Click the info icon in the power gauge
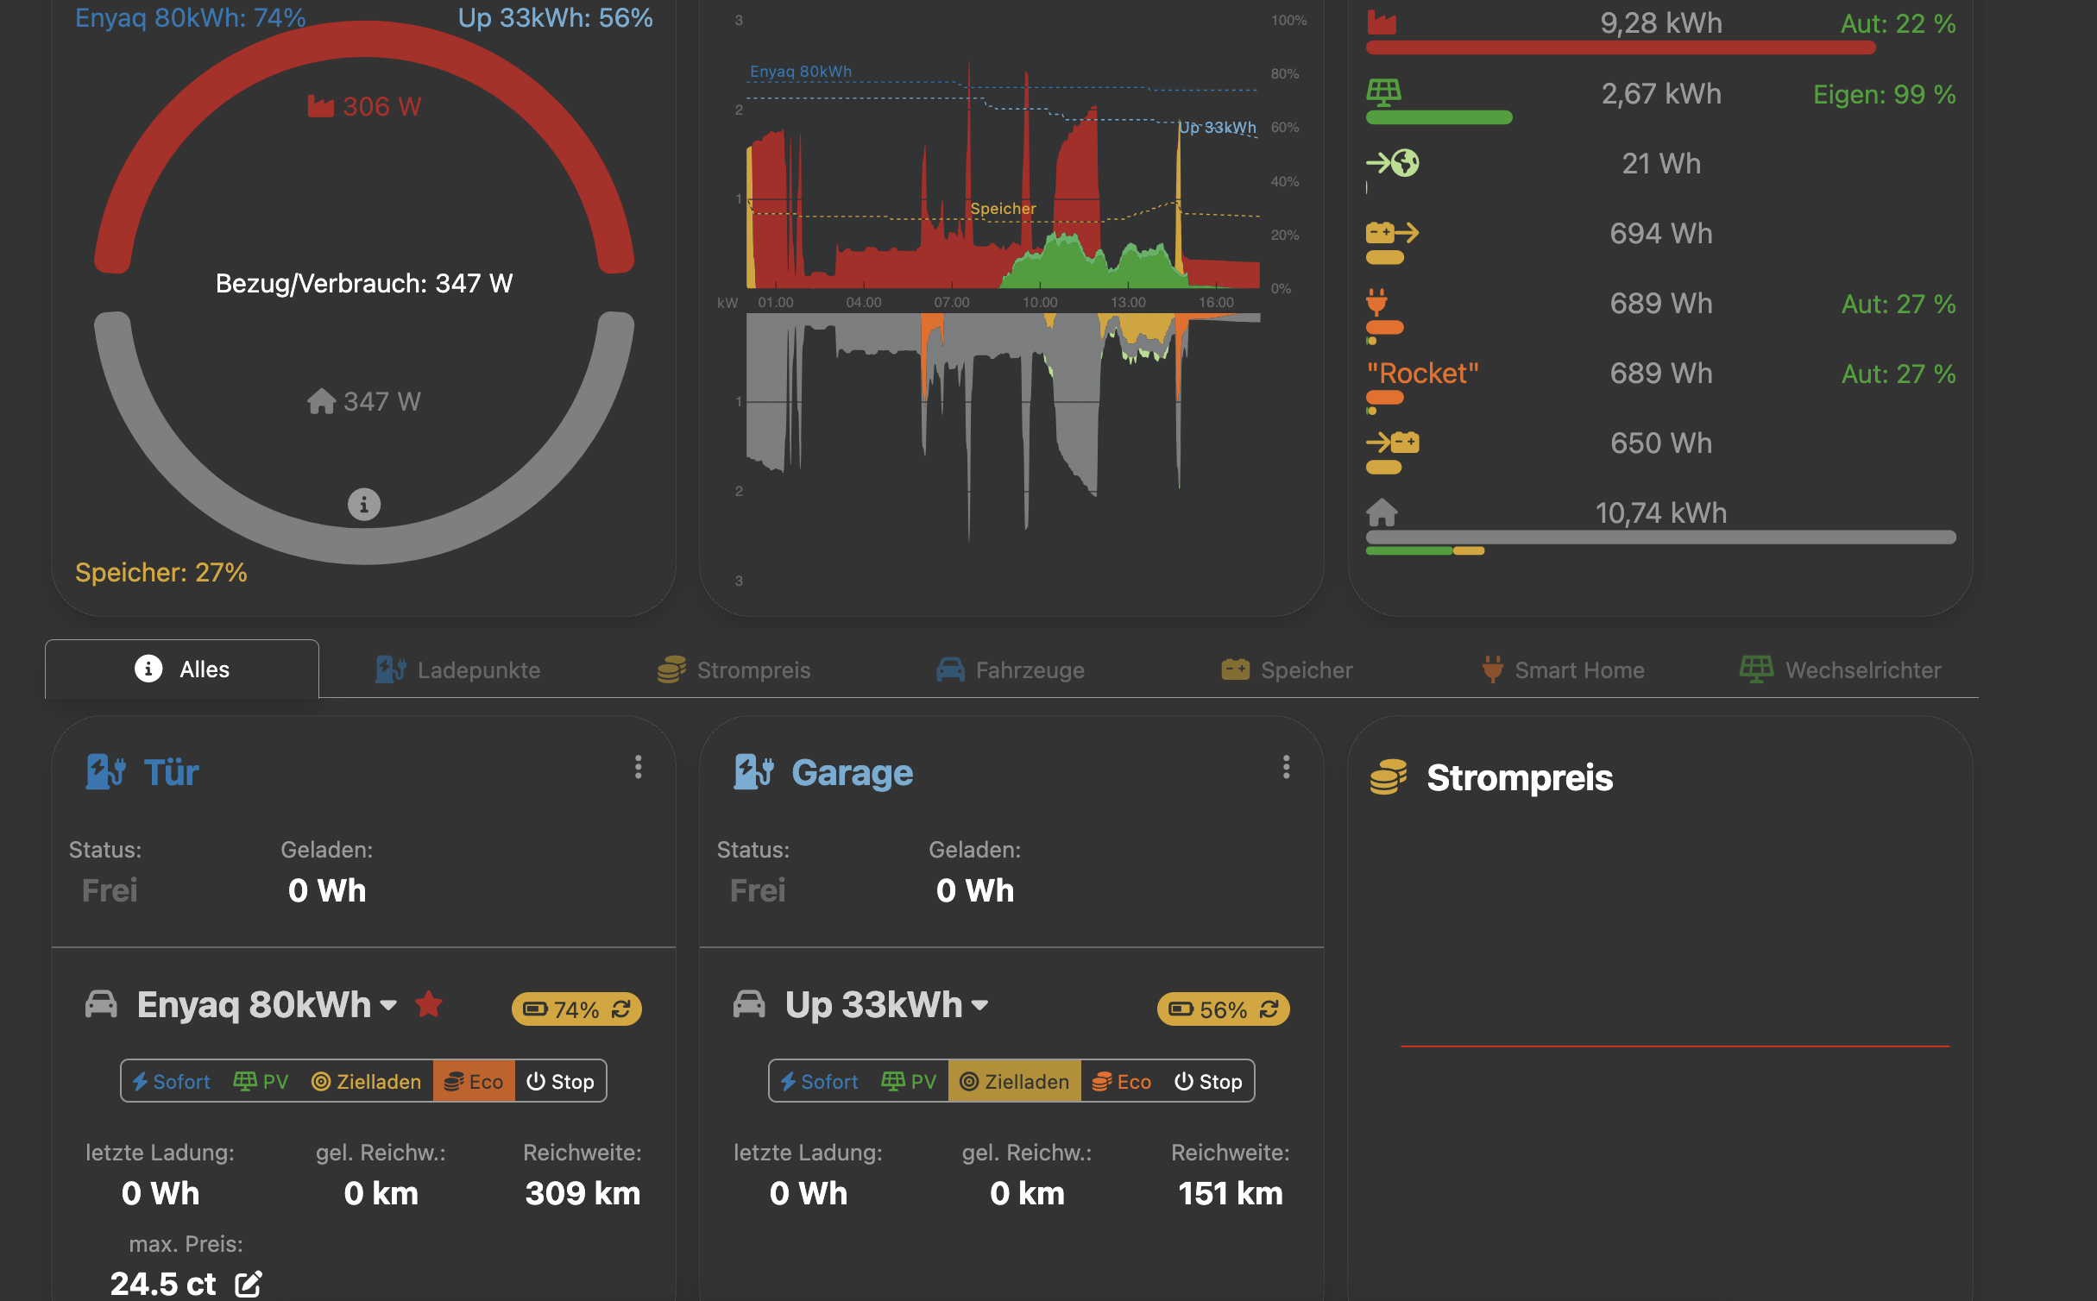2097x1301 pixels. point(363,505)
